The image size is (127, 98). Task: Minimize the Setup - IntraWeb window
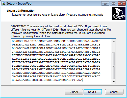pos(105,4)
